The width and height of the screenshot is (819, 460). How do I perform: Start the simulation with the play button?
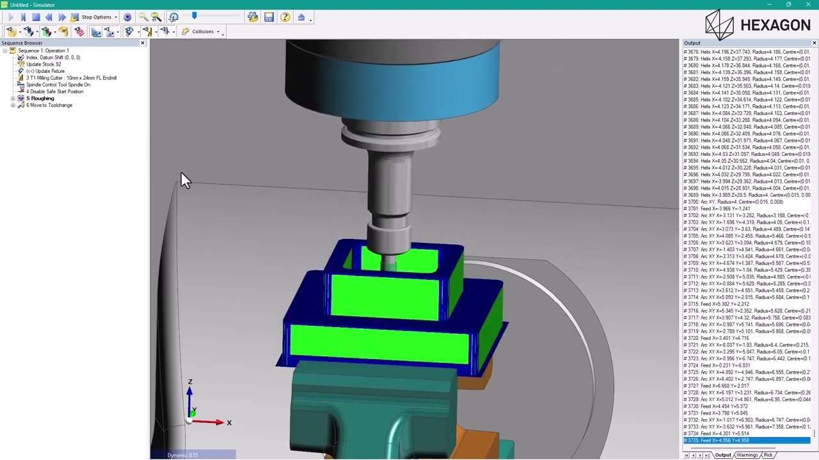click(x=11, y=17)
